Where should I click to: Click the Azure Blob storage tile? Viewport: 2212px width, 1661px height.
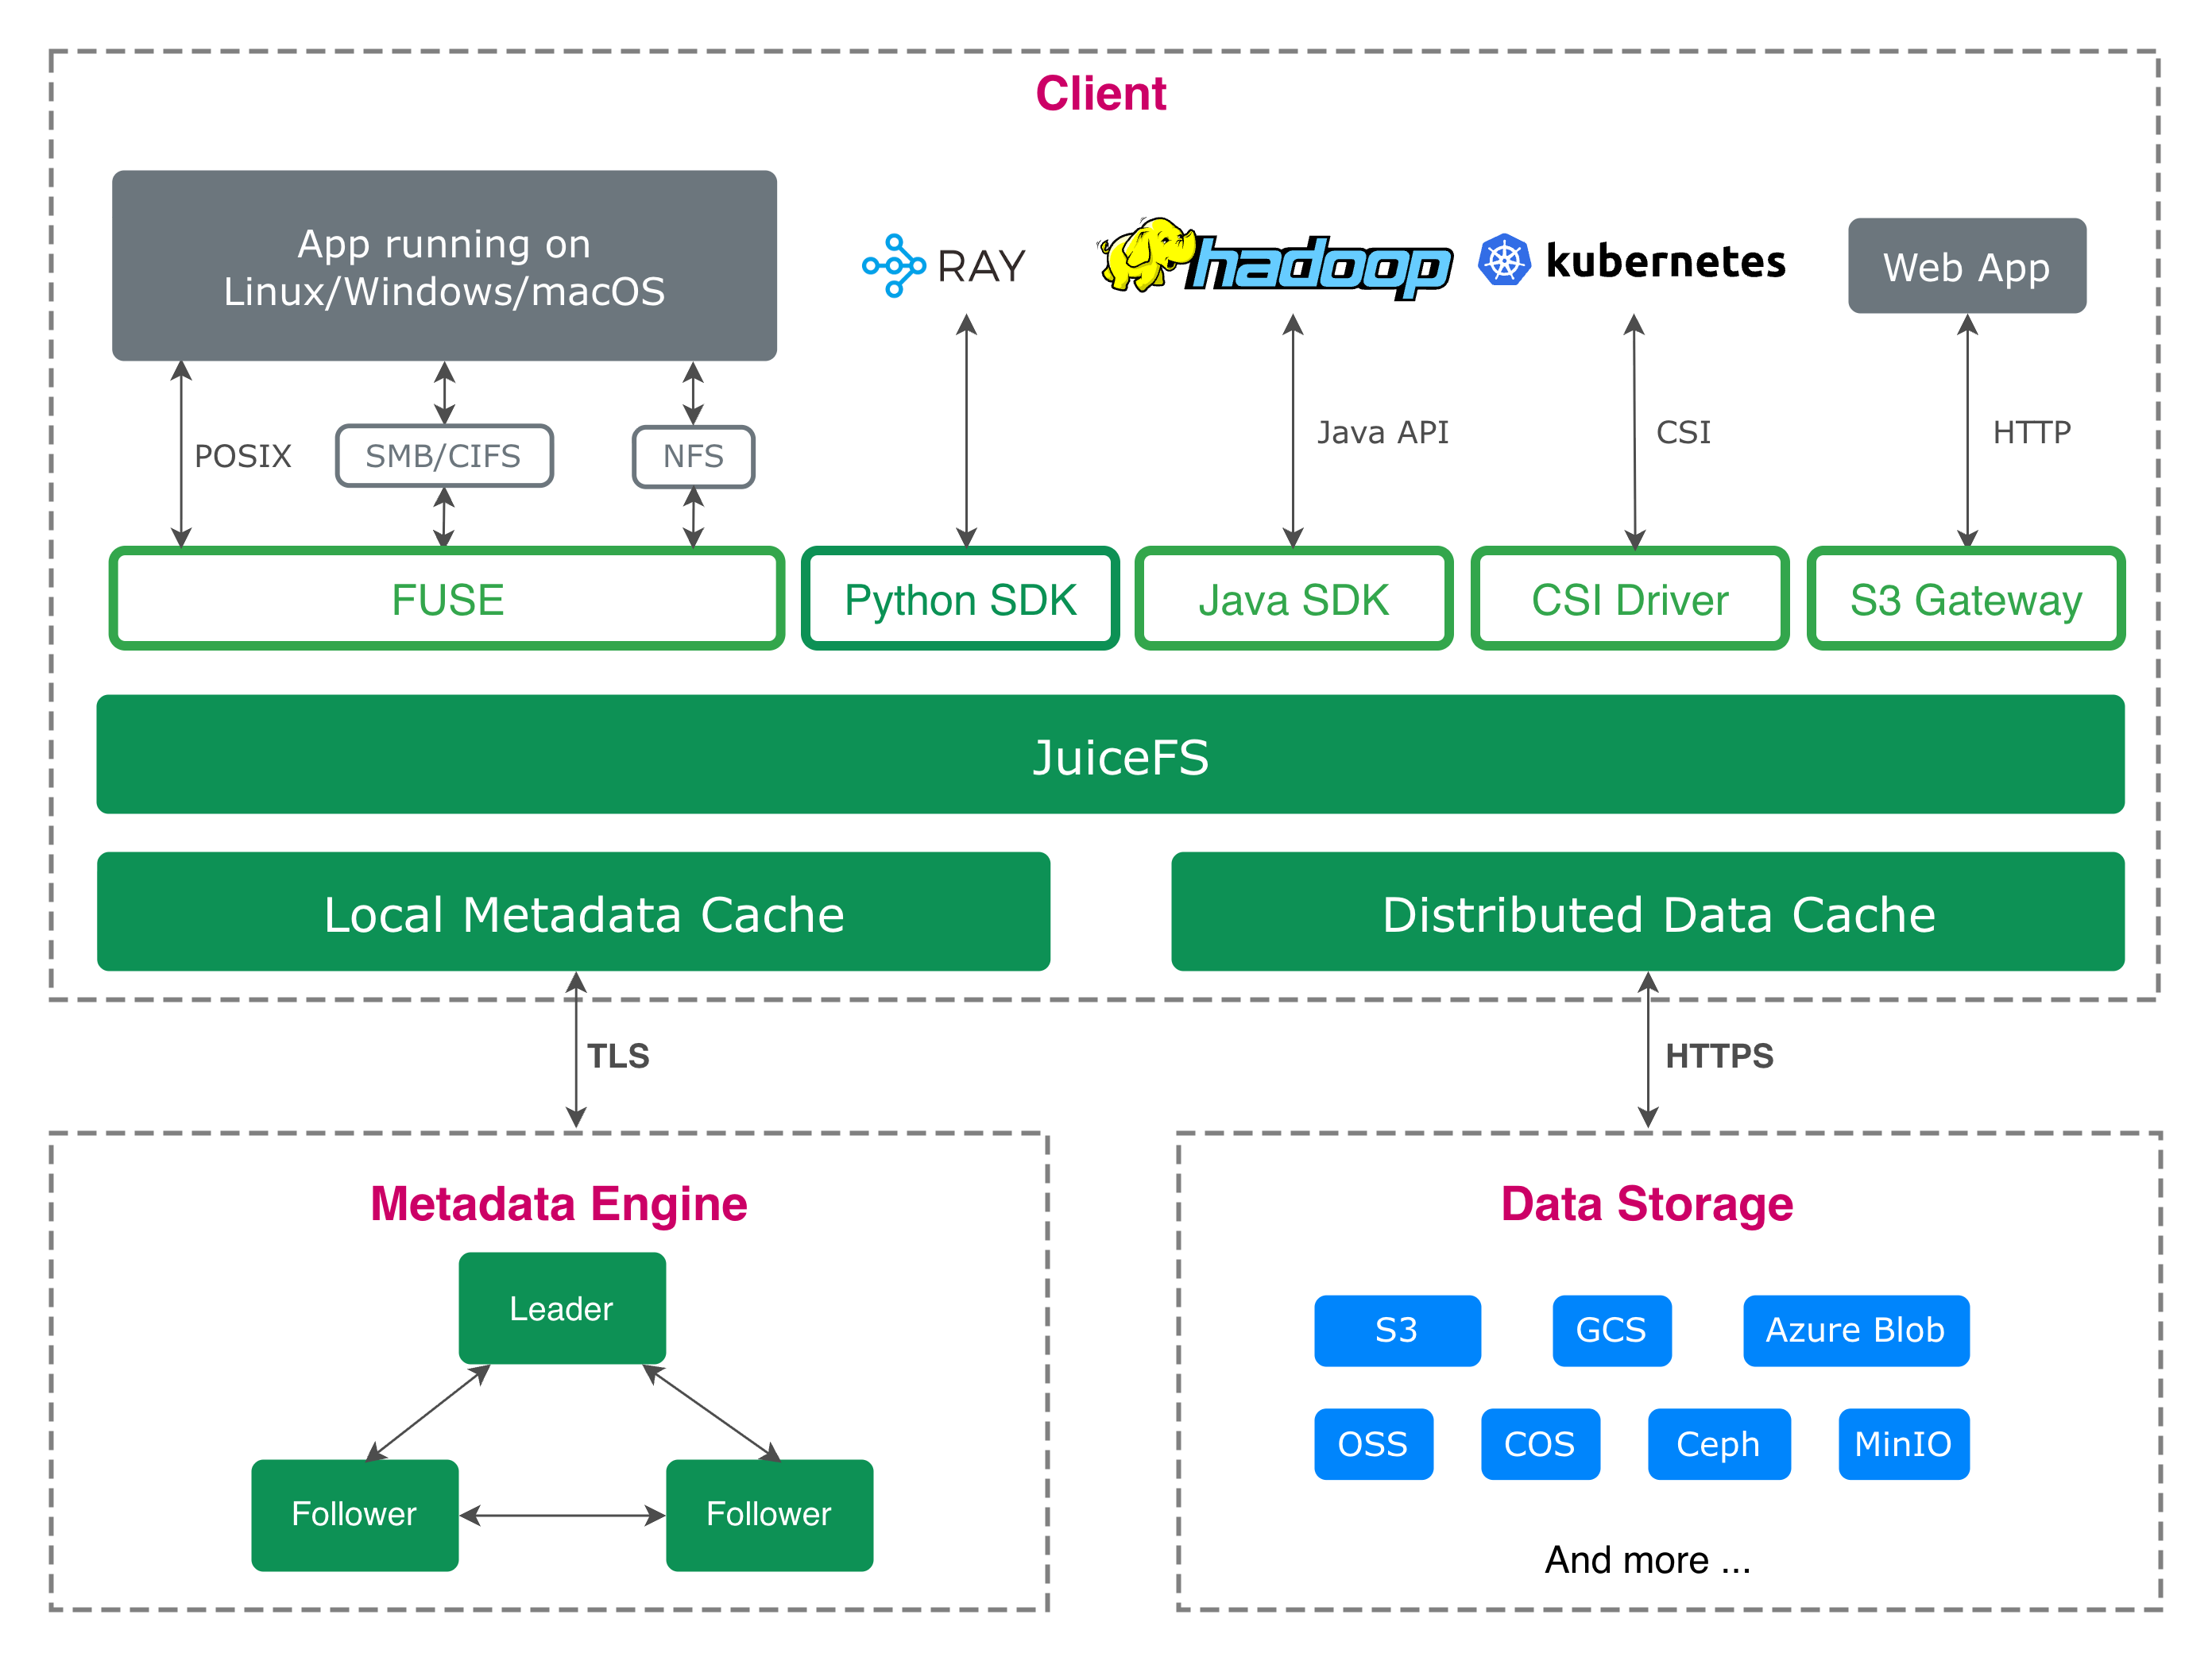(1855, 1330)
